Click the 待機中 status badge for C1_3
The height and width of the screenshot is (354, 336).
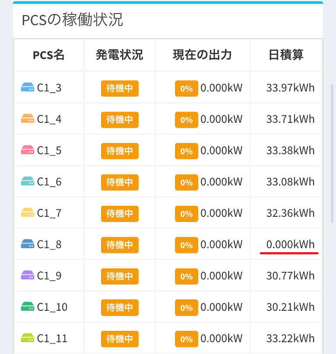coord(120,88)
